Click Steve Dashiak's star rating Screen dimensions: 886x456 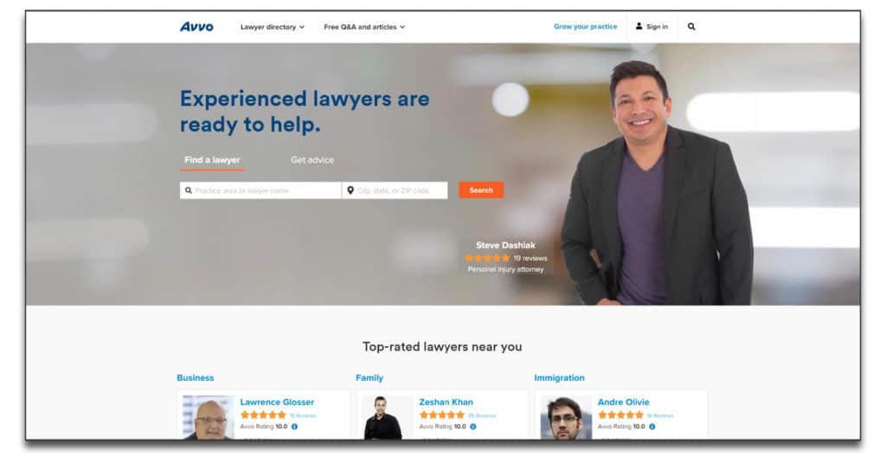(487, 258)
